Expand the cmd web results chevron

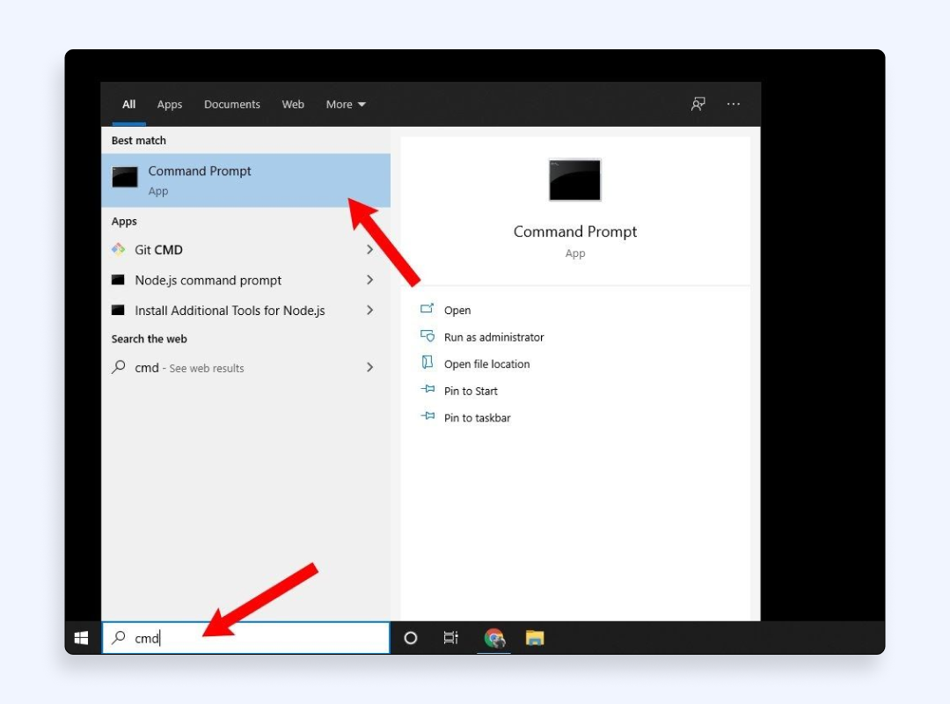369,367
